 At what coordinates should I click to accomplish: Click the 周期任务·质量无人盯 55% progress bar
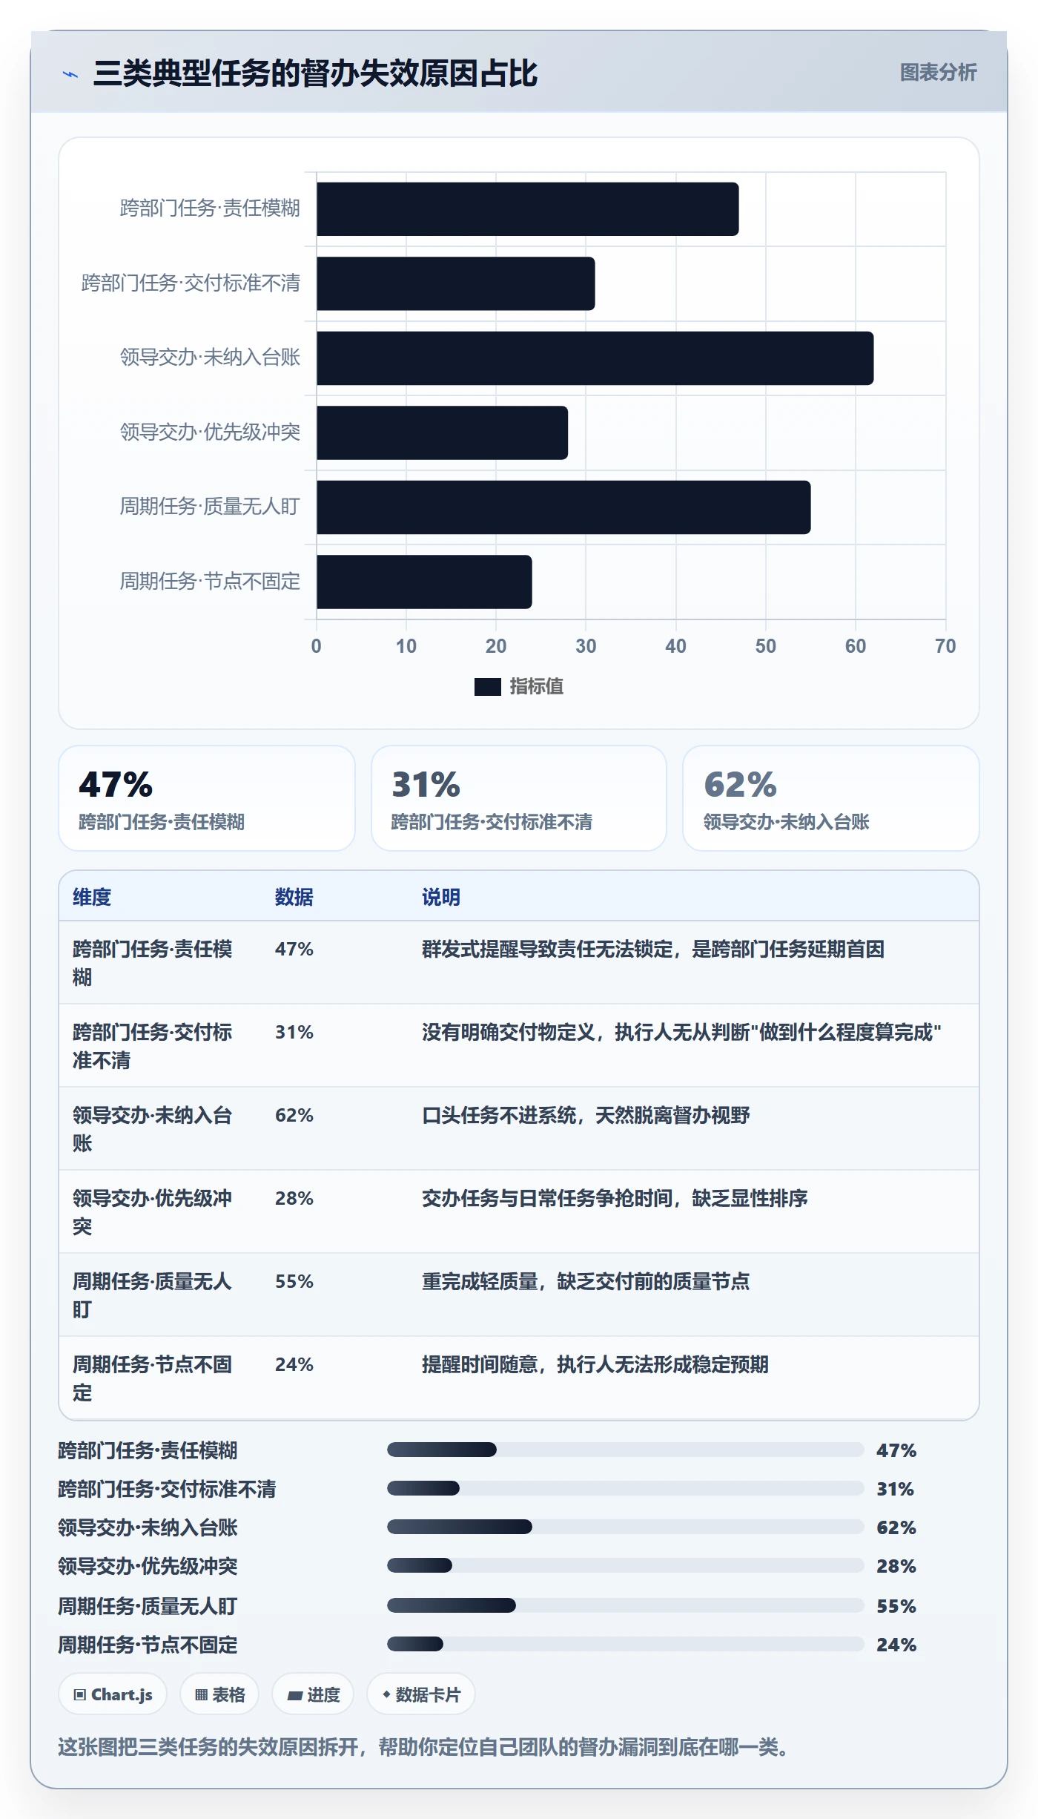(x=626, y=1605)
